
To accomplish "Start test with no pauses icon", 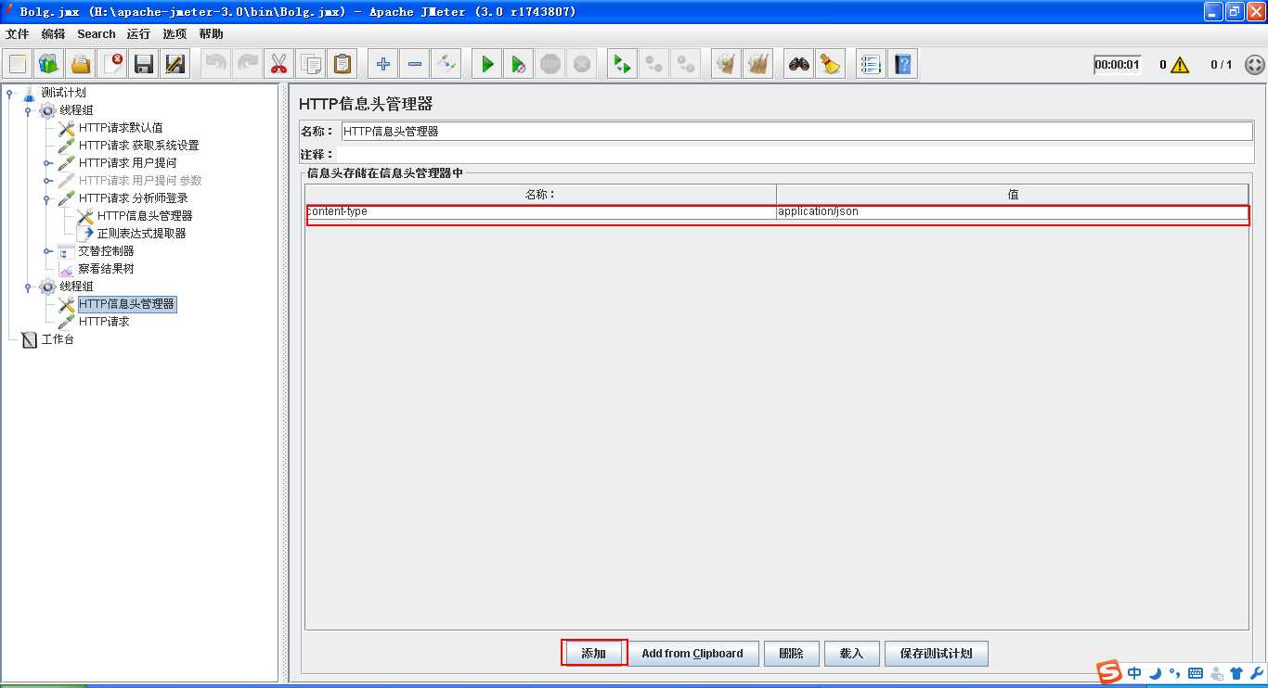I will pyautogui.click(x=518, y=64).
